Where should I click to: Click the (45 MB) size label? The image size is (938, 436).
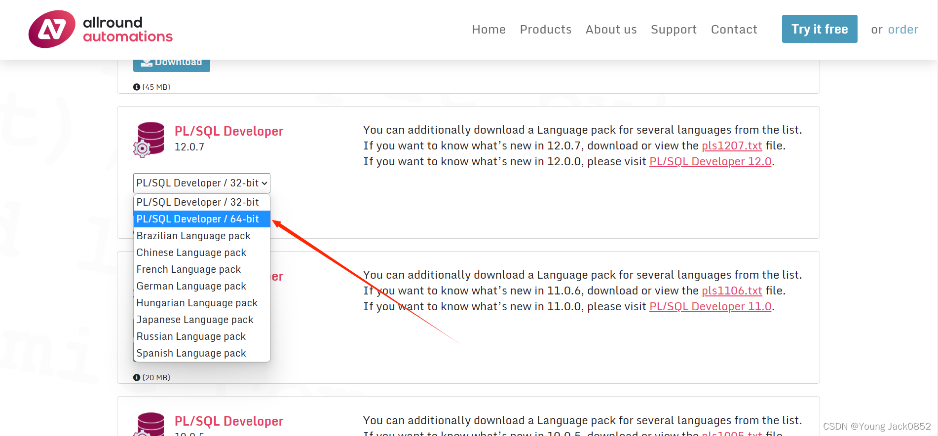coord(156,87)
